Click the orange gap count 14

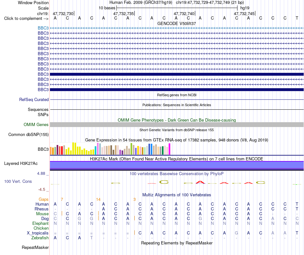98,200
